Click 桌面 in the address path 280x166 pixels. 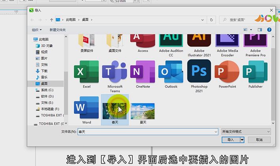(x=85, y=20)
